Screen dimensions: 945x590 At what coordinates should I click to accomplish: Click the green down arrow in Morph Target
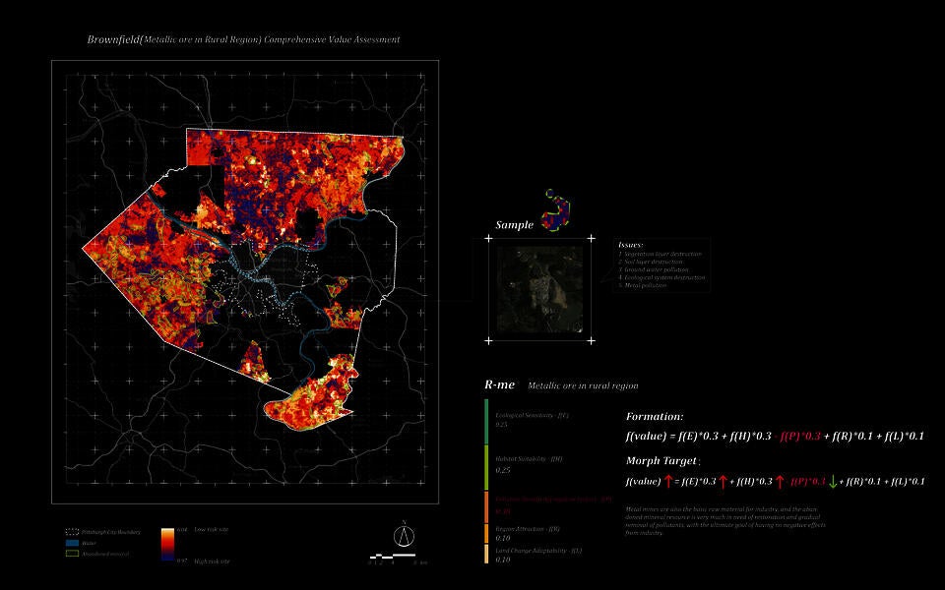(833, 482)
